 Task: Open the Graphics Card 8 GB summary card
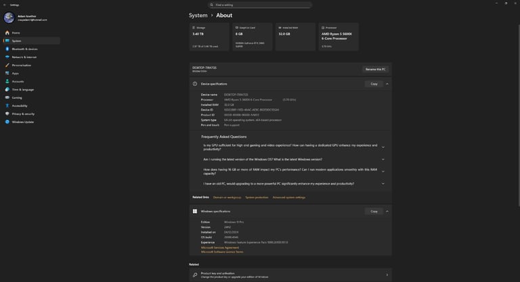(253, 37)
